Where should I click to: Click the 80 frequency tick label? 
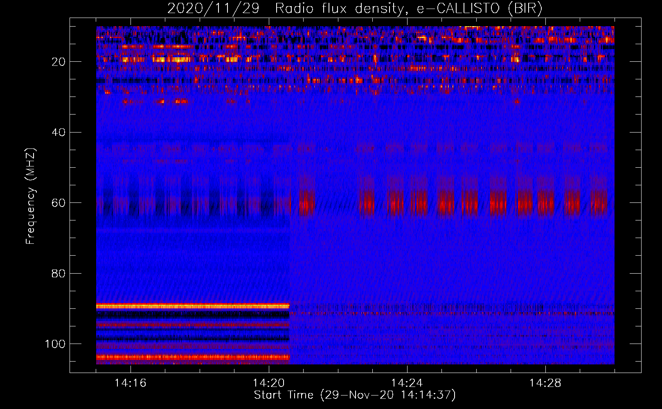pyautogui.click(x=59, y=274)
